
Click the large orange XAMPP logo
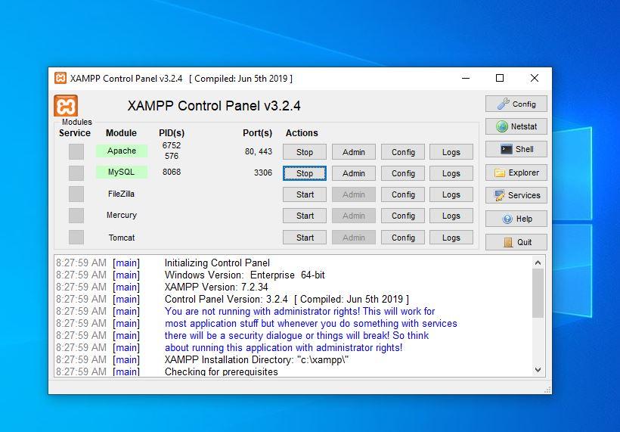66,106
